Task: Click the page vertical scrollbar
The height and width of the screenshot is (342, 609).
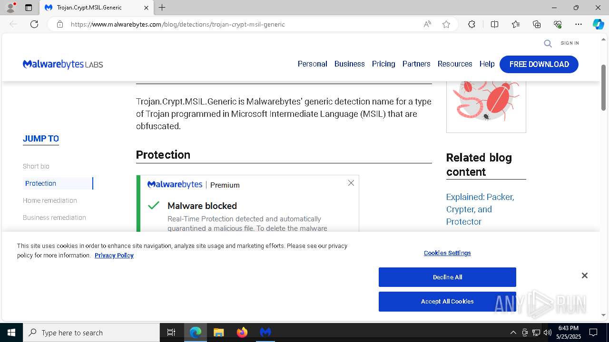Action: point(603,88)
